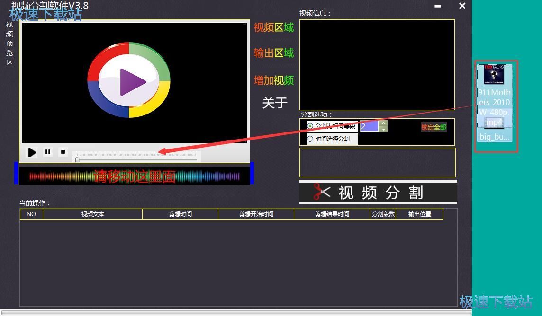
Task: Click 增加视频 to add a video
Action: pos(273,80)
